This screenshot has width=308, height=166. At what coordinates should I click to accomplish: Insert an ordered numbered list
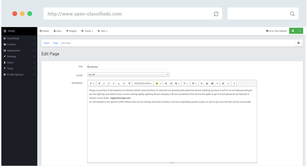pyautogui.click(x=171, y=84)
